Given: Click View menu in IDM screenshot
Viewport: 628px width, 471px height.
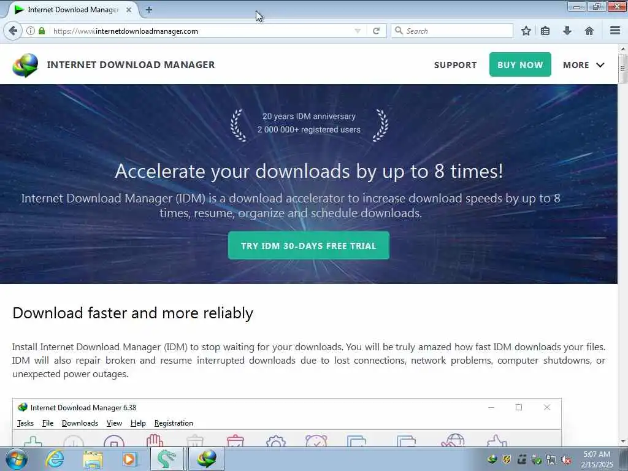Looking at the screenshot, I should coord(114,423).
